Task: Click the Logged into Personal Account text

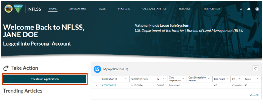Action: point(37,44)
